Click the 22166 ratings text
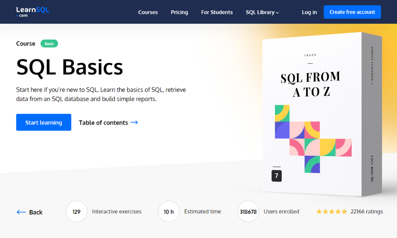The width and height of the screenshot is (397, 238). click(366, 211)
